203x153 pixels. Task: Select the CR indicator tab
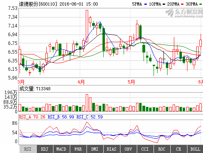(x=179, y=149)
